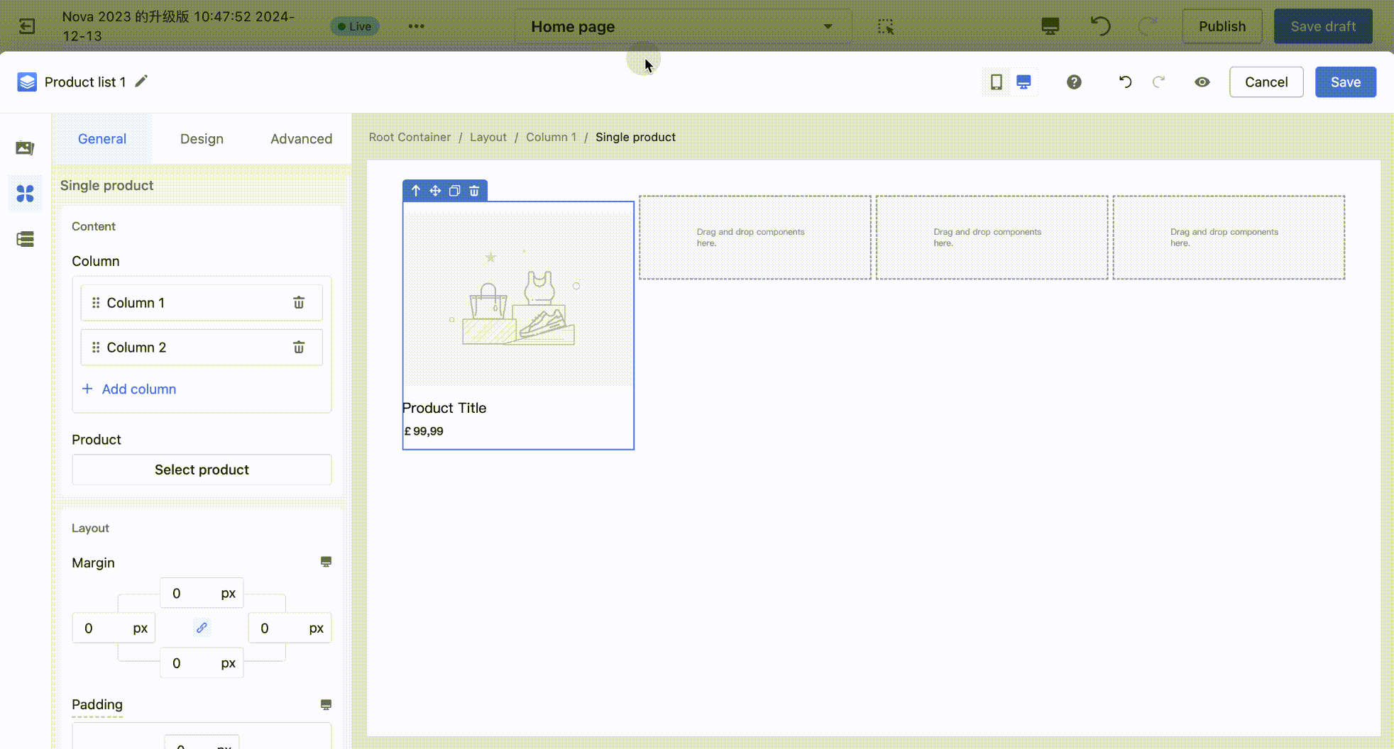Click the top margin input field
This screenshot has height=749, width=1394.
tap(188, 593)
